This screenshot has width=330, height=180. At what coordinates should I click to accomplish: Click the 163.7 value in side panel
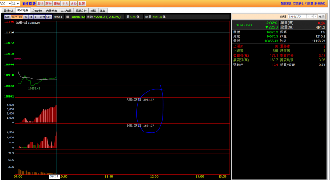274,60
